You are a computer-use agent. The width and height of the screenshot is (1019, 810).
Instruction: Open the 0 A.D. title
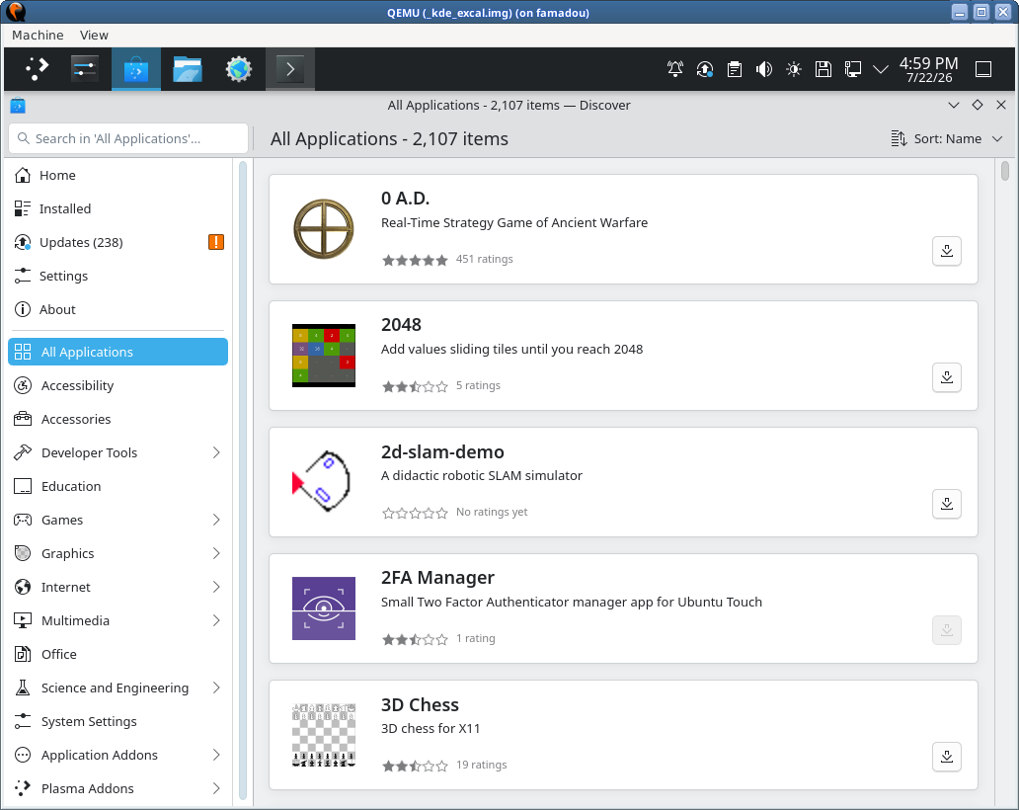click(x=405, y=198)
